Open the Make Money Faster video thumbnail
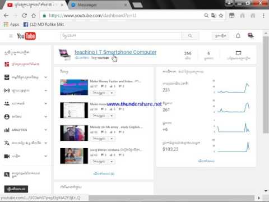This screenshot has height=202, width=269. pyautogui.click(x=74, y=87)
